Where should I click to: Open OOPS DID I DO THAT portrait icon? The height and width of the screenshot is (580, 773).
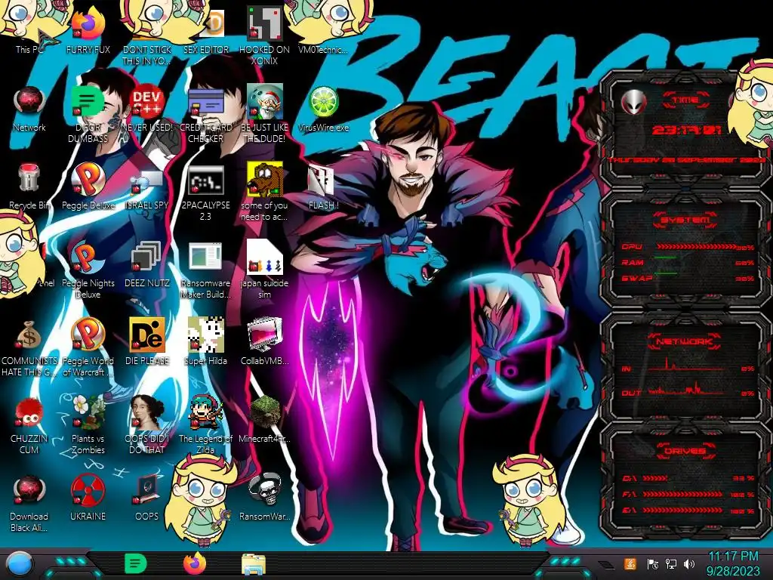click(x=147, y=425)
